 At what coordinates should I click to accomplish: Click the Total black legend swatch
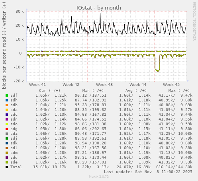7,167
